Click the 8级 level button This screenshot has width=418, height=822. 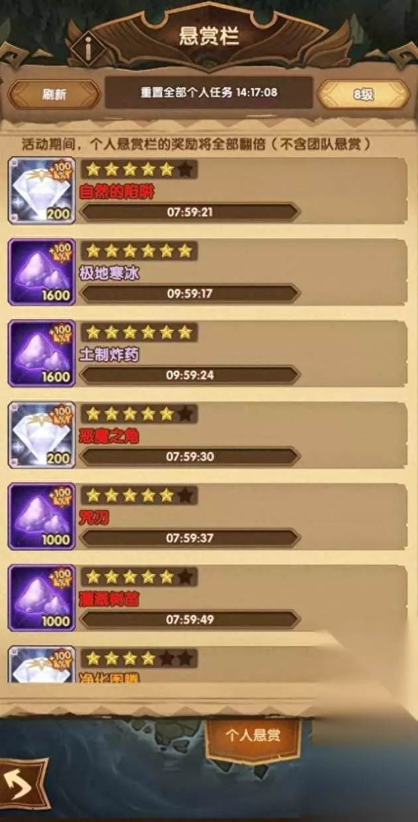point(363,94)
